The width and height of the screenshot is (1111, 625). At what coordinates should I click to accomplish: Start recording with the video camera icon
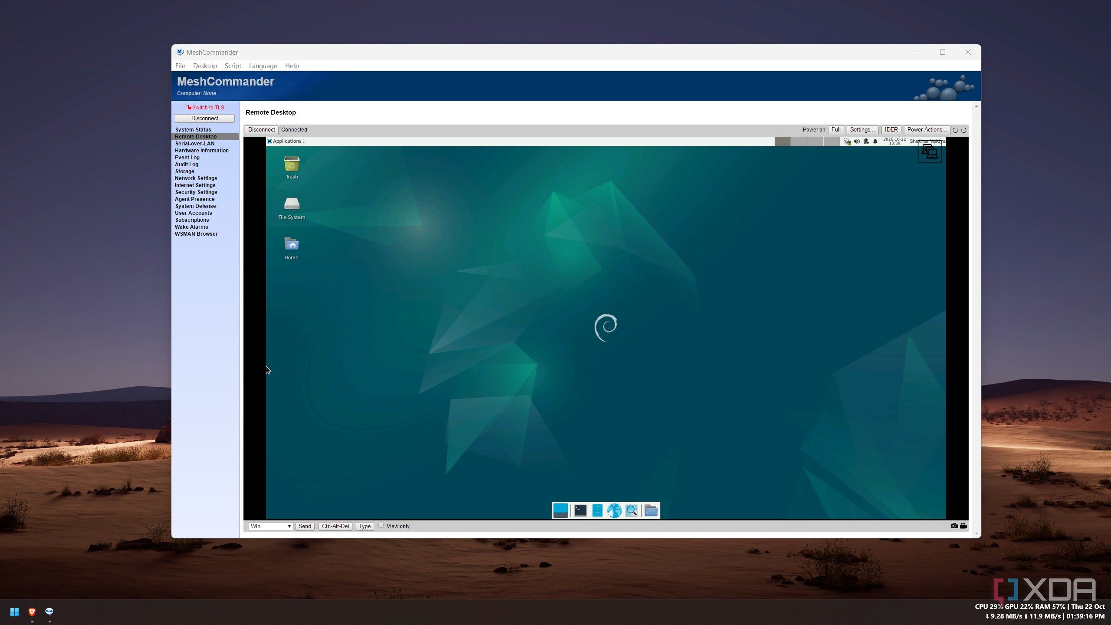tap(963, 526)
